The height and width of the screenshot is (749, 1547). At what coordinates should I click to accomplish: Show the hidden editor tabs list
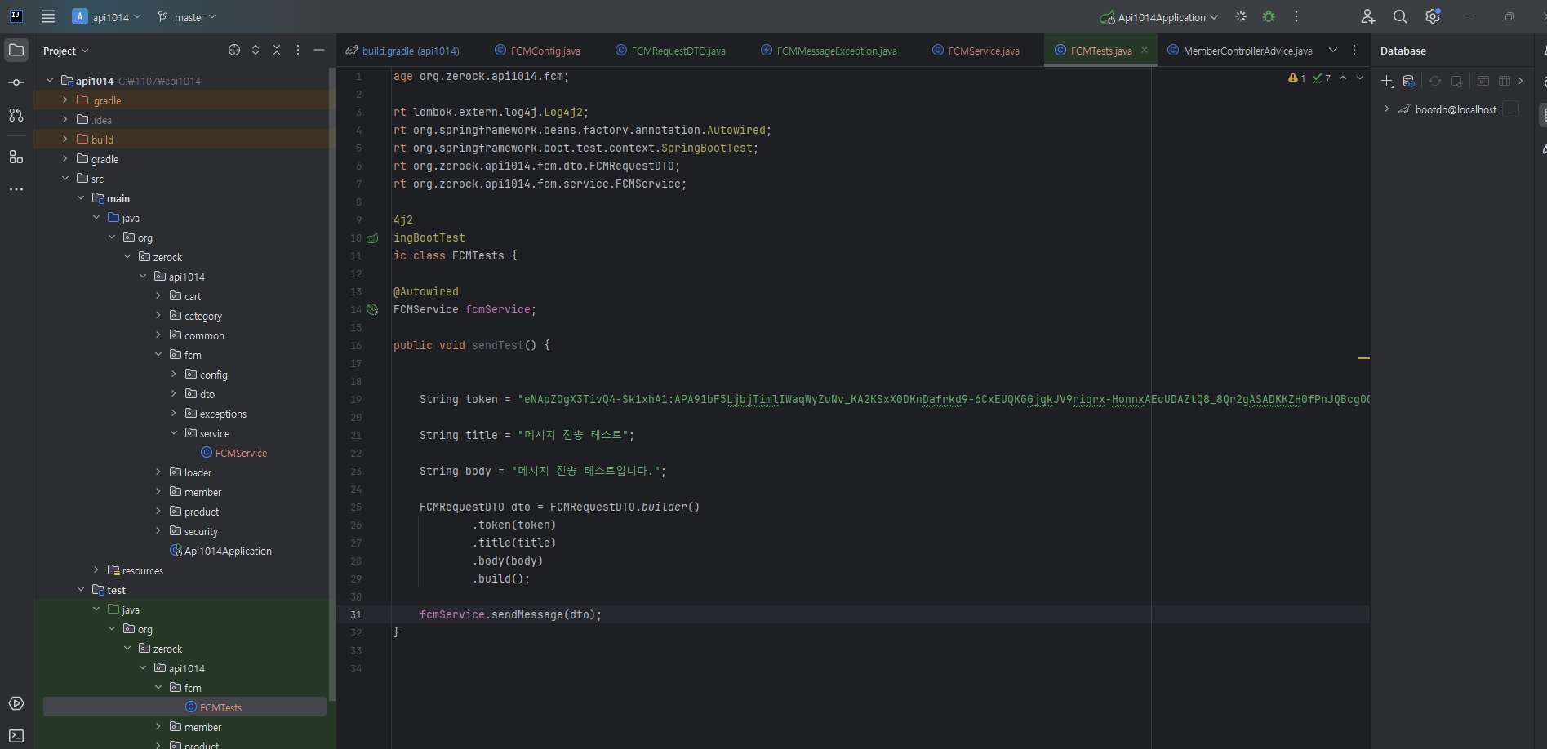coord(1333,50)
